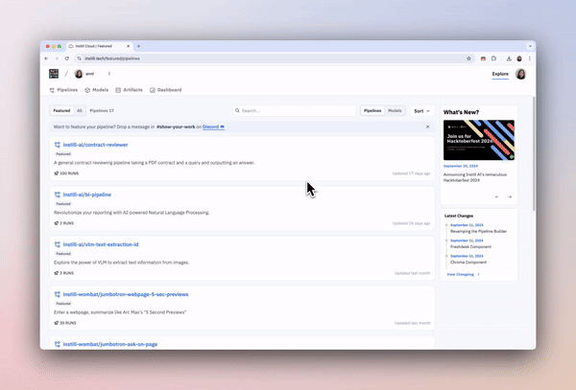576x390 pixels.
Task: Open Revamping the Pipeline Builder entry
Action: pos(478,231)
